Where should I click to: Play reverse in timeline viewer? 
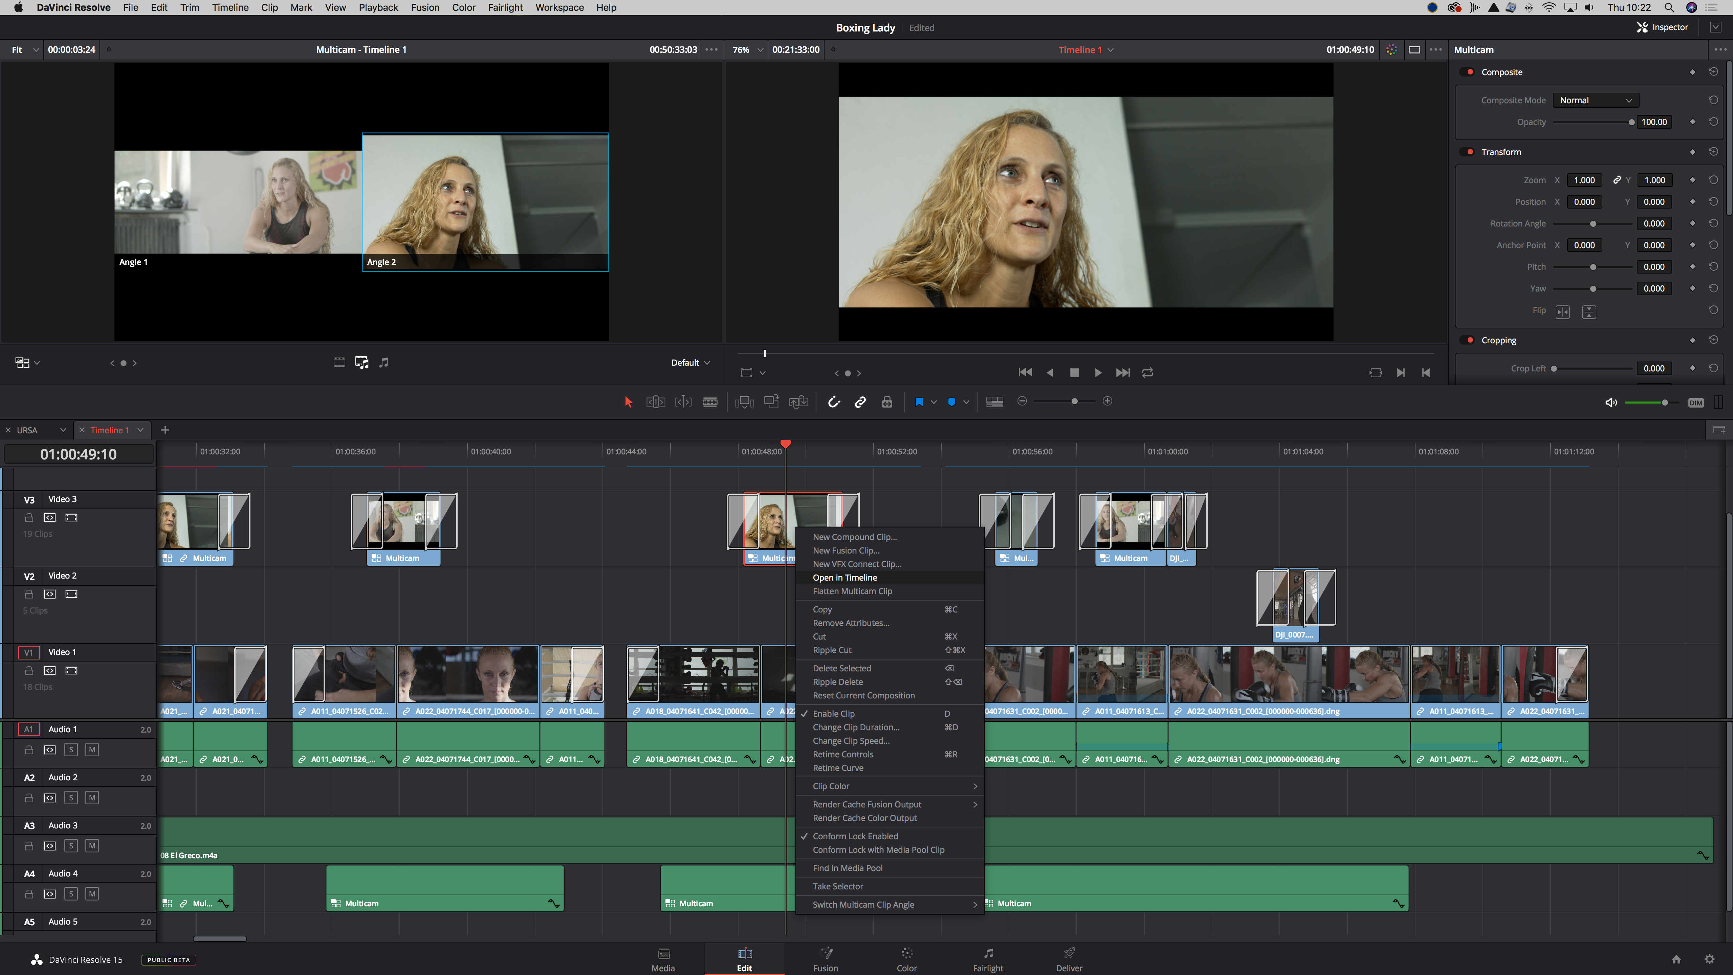(1050, 372)
